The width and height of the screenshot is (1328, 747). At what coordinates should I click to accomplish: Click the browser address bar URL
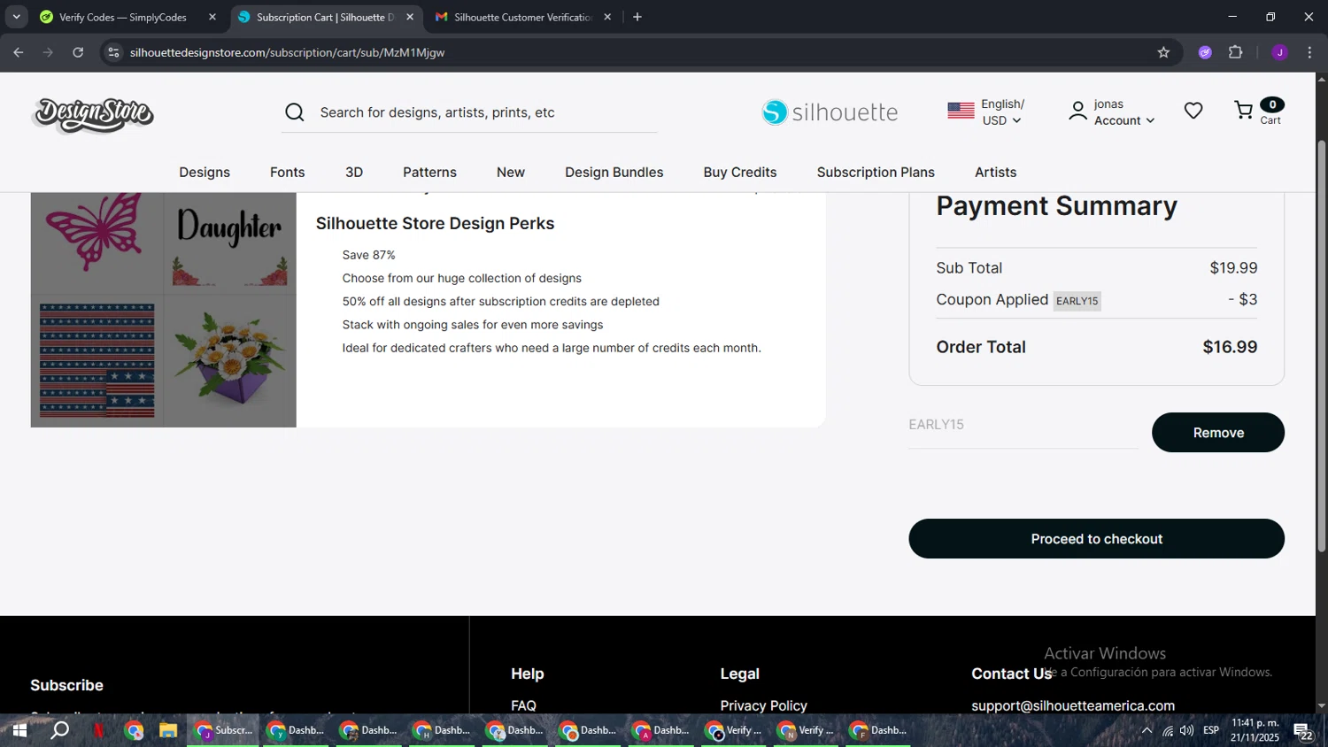pyautogui.click(x=287, y=52)
